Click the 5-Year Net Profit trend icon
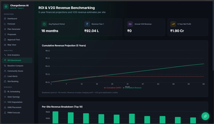 coord(173,24)
